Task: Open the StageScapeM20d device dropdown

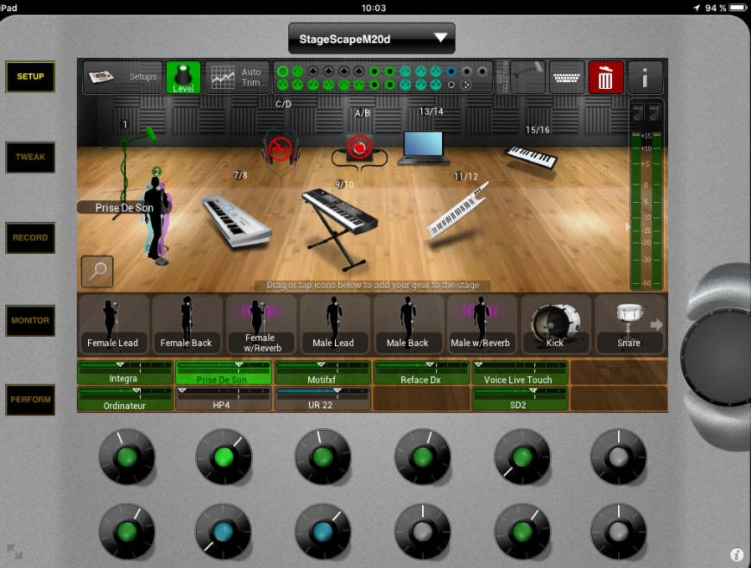Action: pos(371,38)
